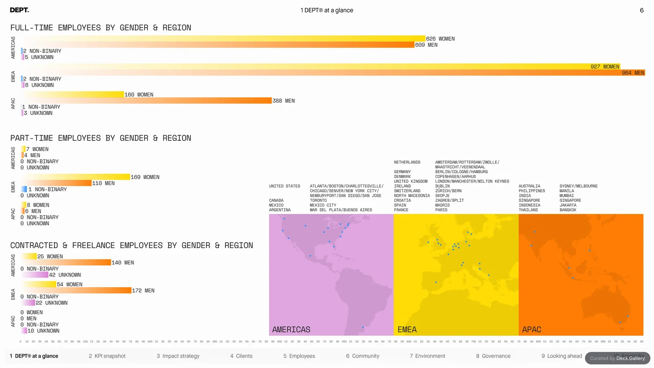Click the 169 WOMEN part-time bar
This screenshot has width=654, height=368.
point(75,177)
